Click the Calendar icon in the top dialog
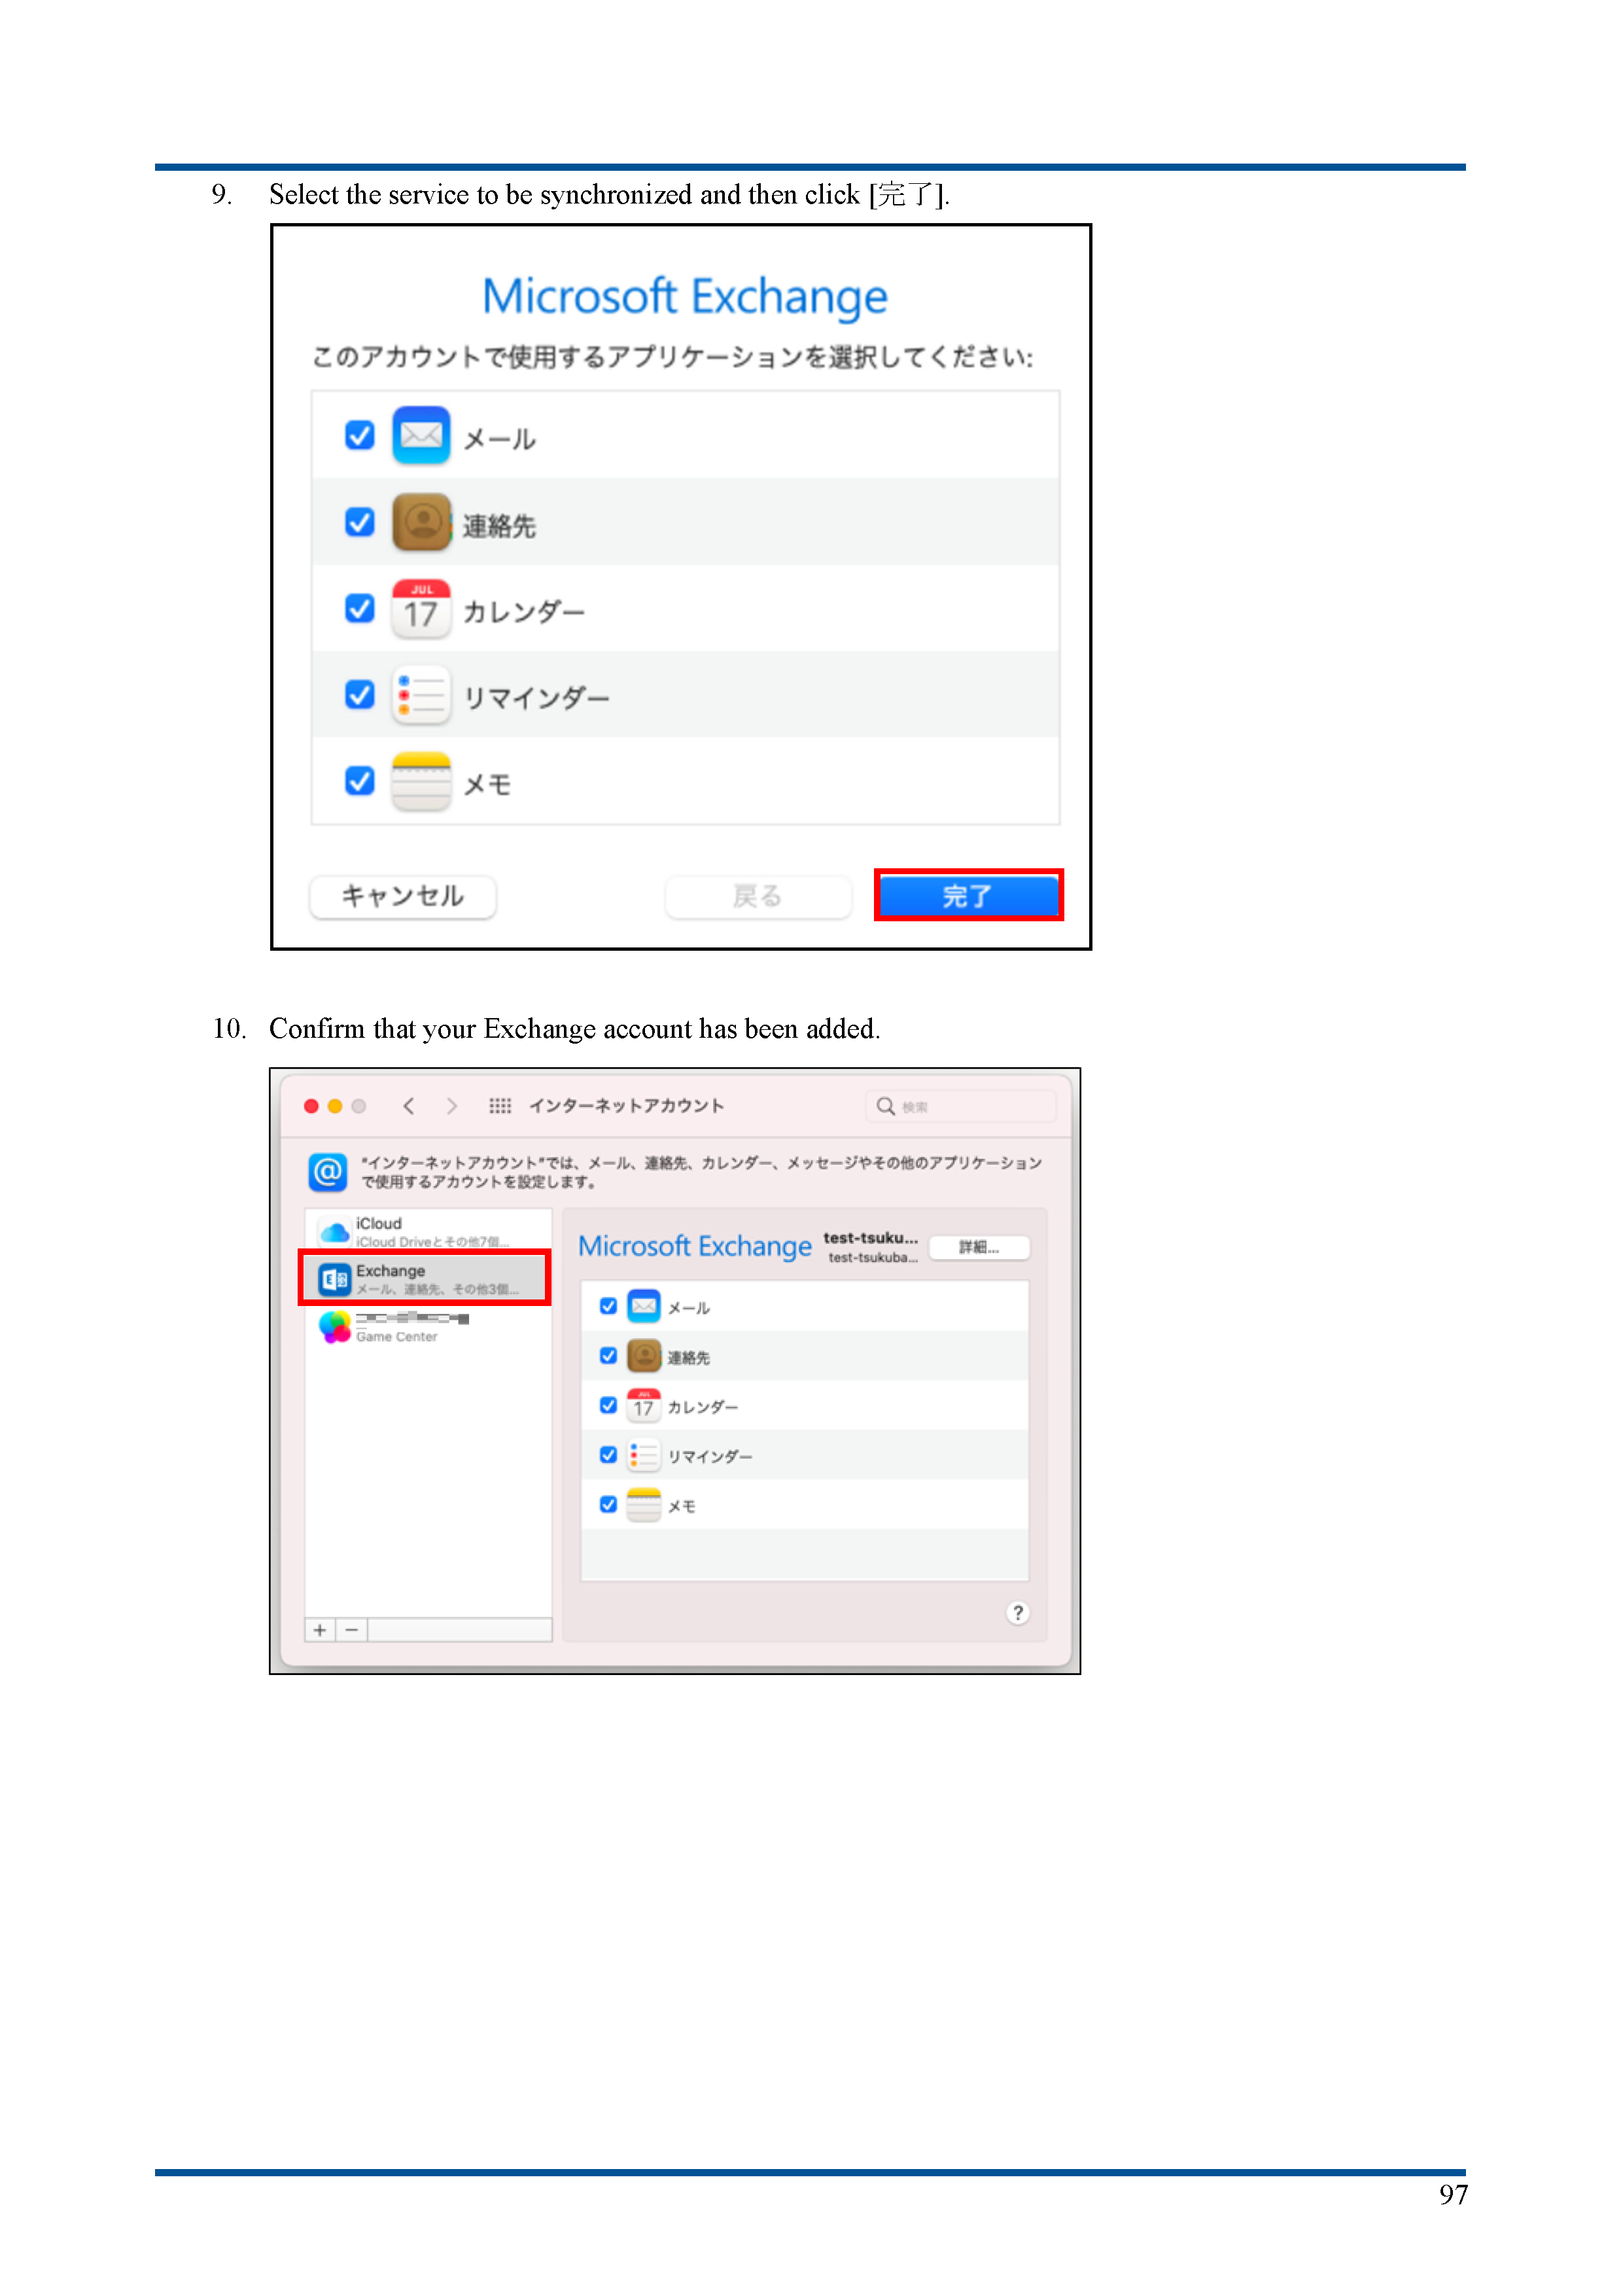The image size is (1623, 2296). [x=421, y=608]
